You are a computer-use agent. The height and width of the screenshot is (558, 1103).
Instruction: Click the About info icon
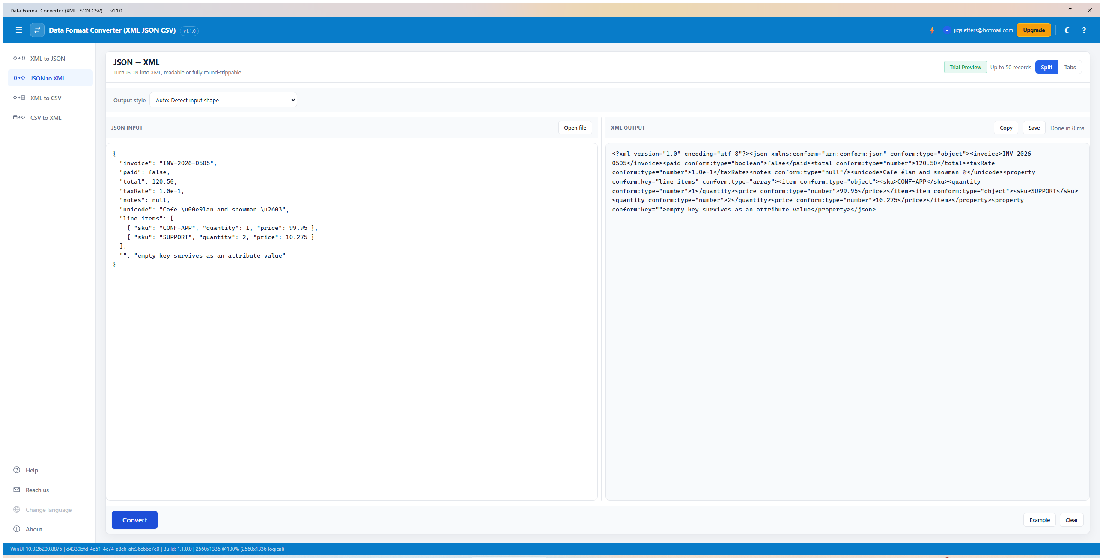(x=17, y=529)
